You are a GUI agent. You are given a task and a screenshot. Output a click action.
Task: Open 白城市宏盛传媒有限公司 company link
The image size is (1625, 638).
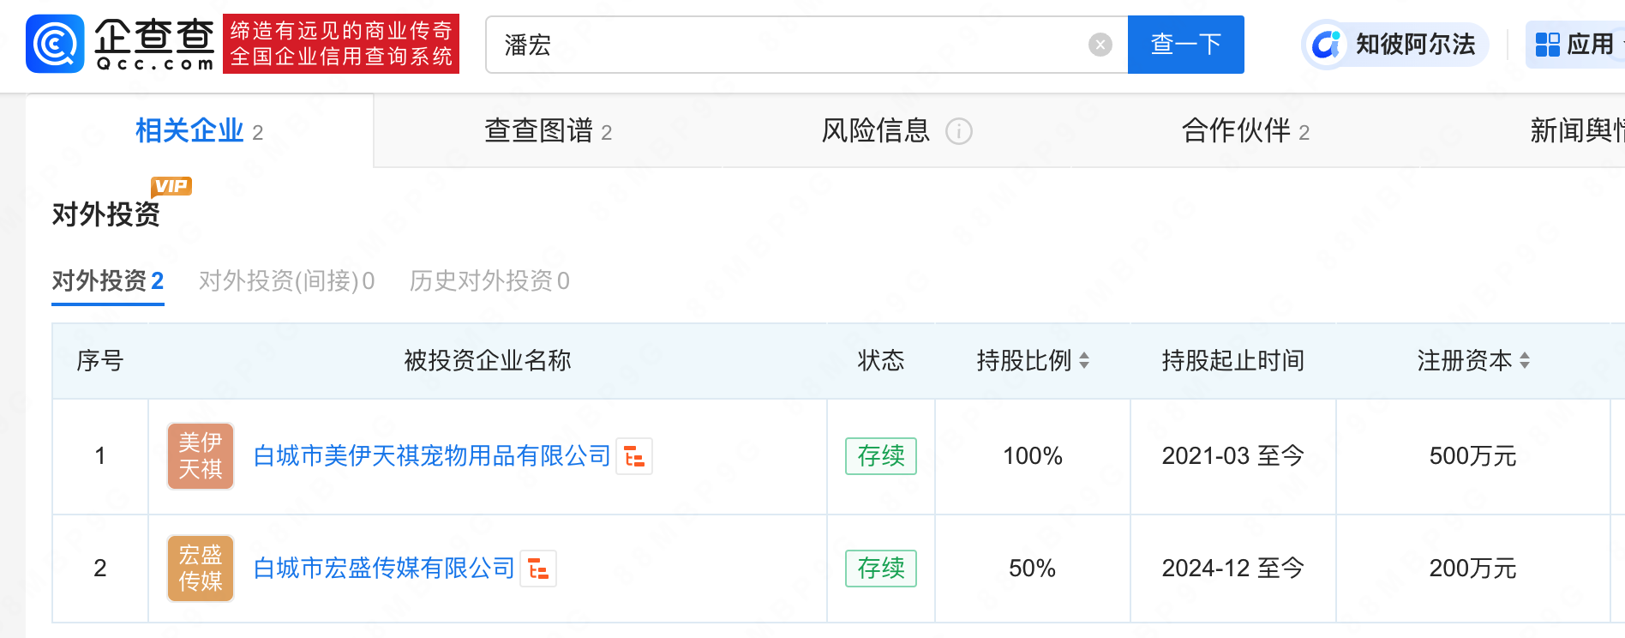point(384,569)
